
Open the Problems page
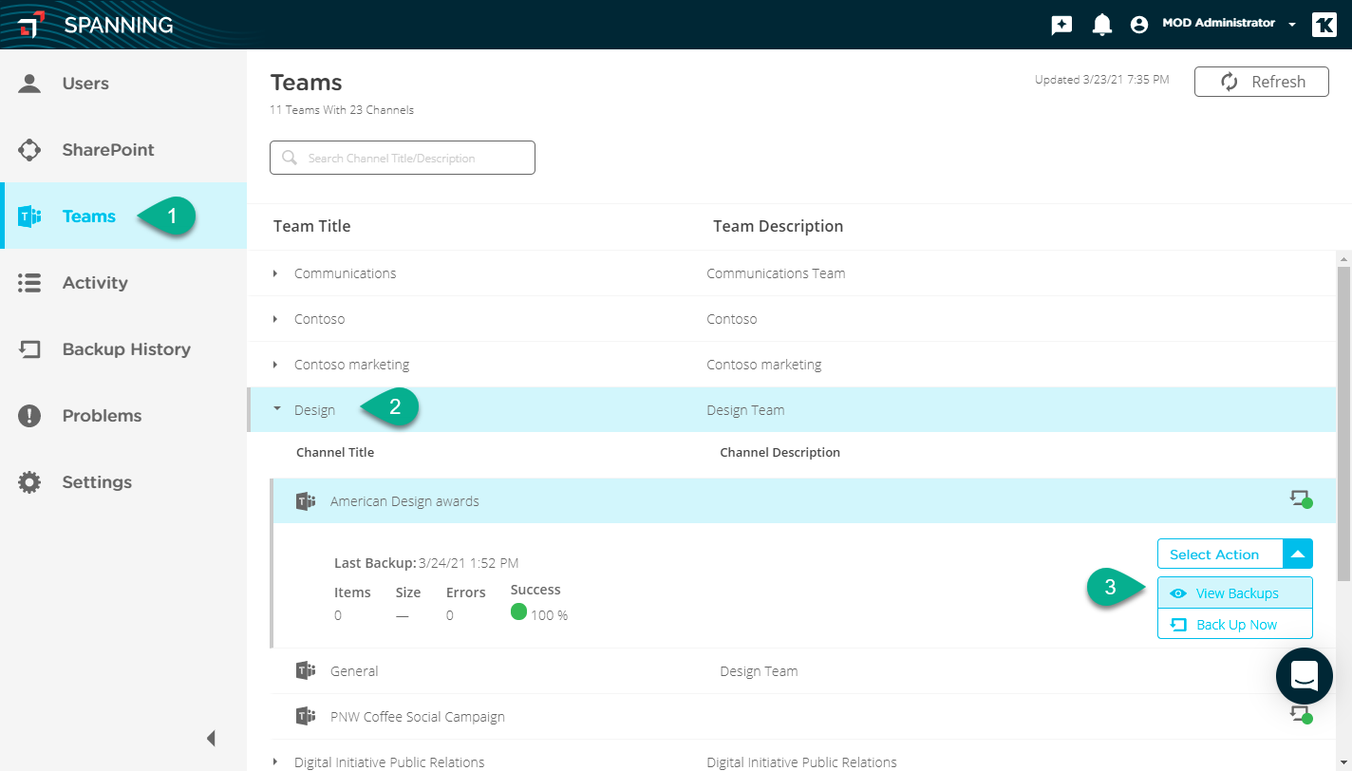pyautogui.click(x=123, y=415)
